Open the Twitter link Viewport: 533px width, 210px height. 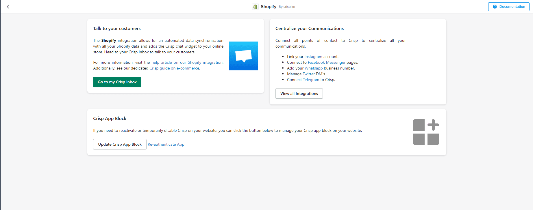pyautogui.click(x=309, y=74)
